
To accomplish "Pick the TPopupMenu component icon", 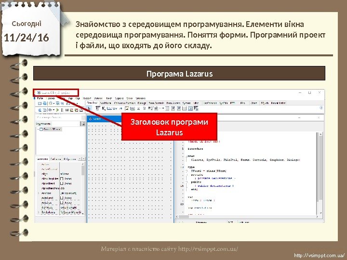I will pos(103,108).
